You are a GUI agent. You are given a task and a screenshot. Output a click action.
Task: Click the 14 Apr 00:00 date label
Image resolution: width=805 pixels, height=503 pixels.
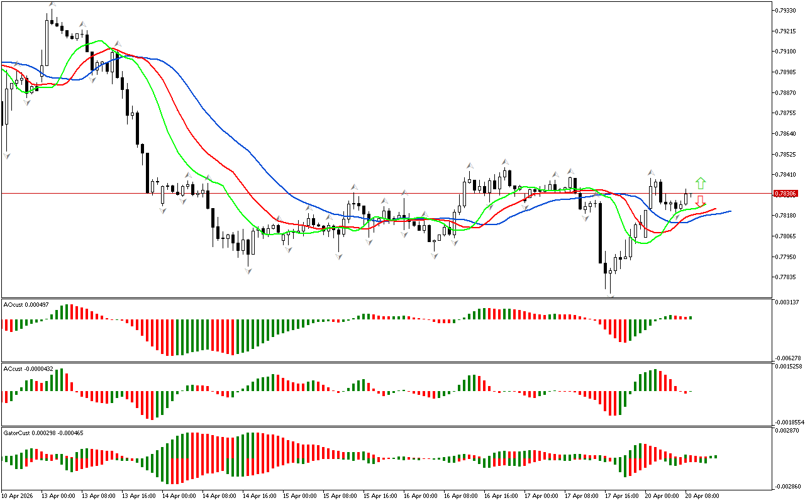point(177,496)
